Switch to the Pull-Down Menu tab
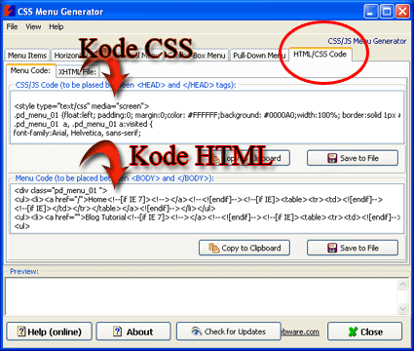Viewport: 414px width, 351px height. 259,56
